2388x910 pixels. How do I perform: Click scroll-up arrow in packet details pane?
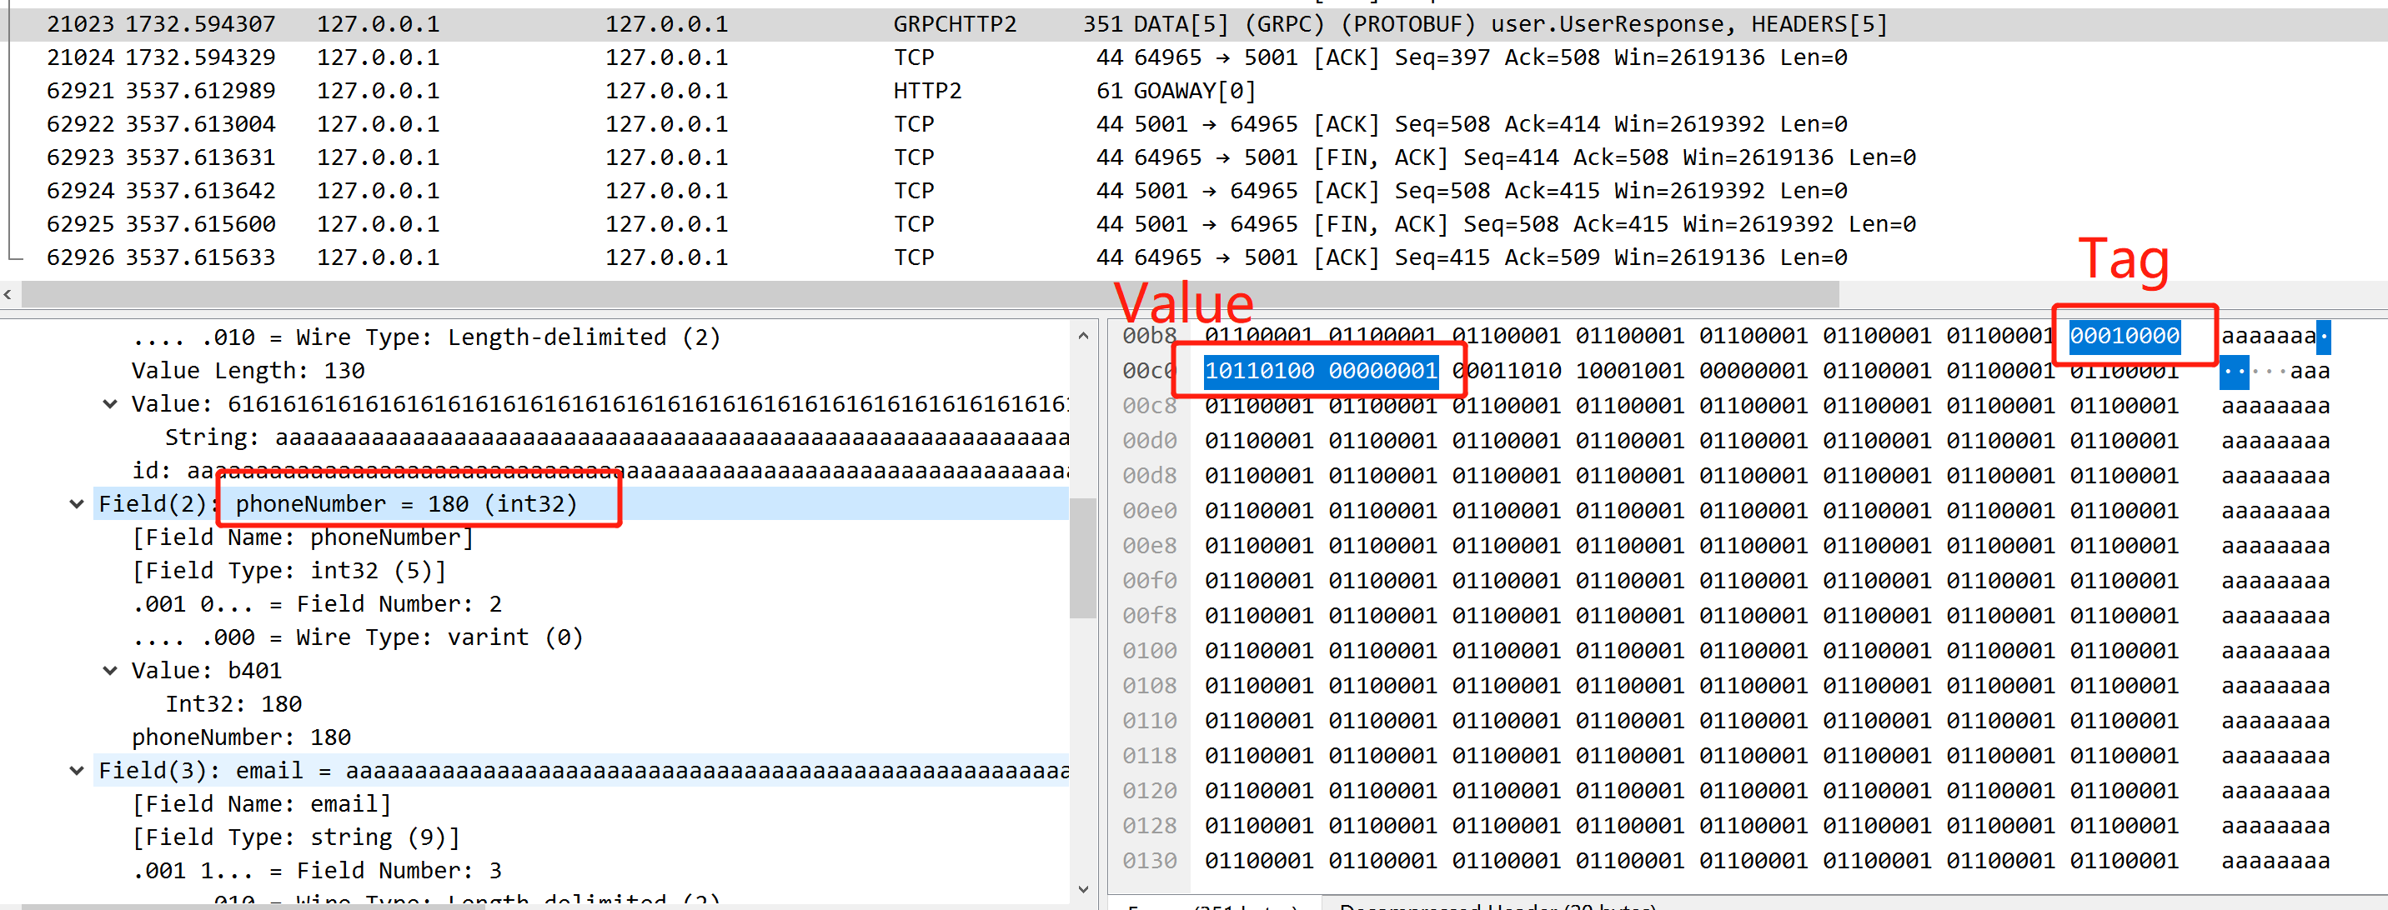(x=1083, y=336)
